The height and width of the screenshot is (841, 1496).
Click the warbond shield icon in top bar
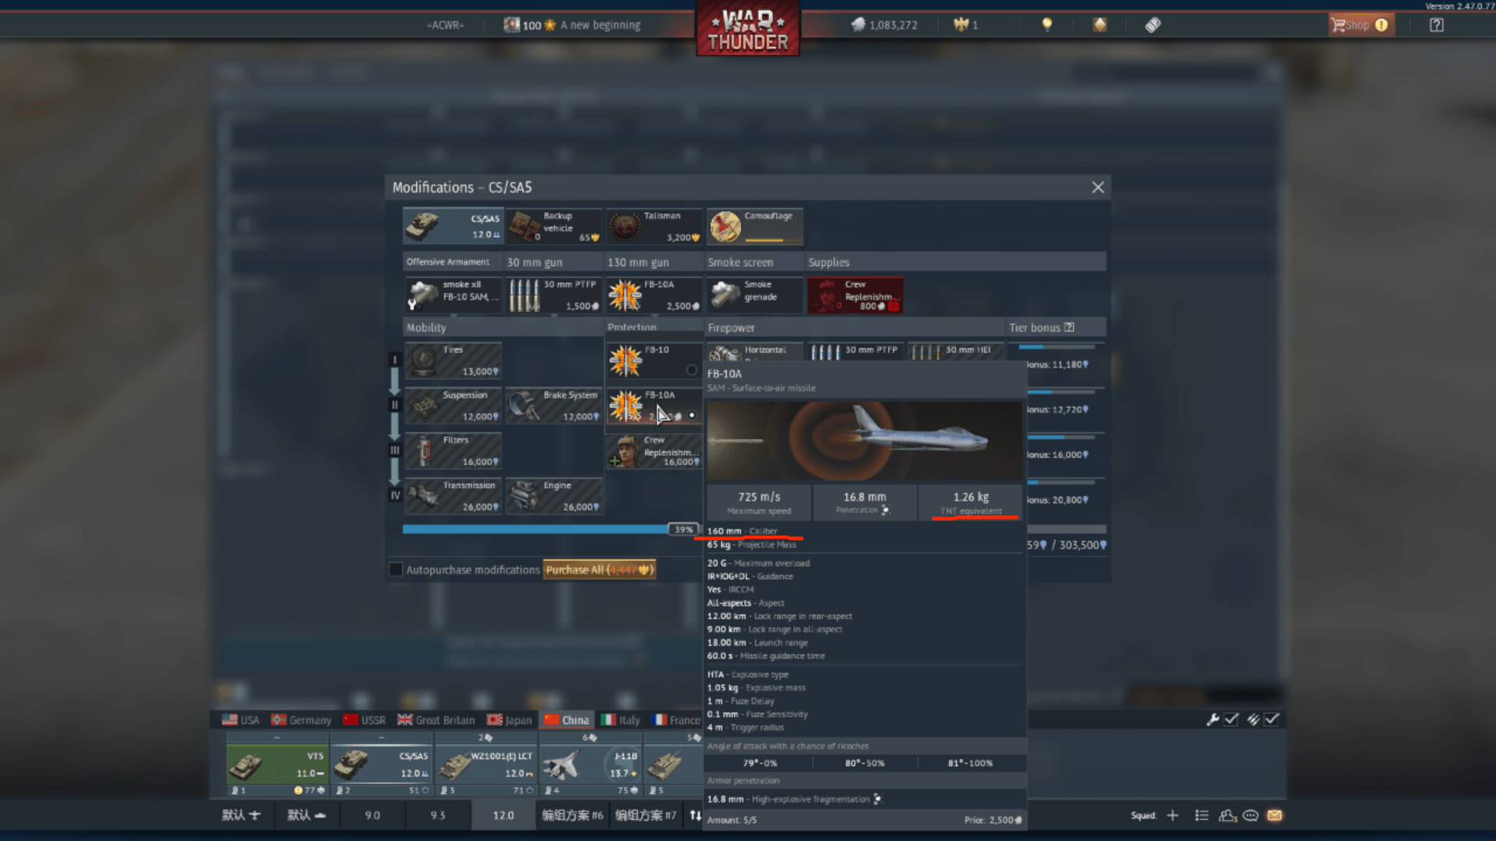(1099, 25)
